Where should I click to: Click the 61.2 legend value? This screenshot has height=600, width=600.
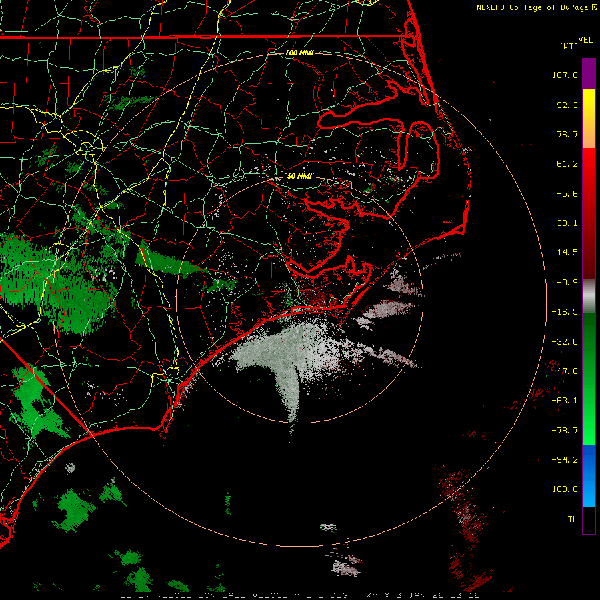tap(567, 164)
